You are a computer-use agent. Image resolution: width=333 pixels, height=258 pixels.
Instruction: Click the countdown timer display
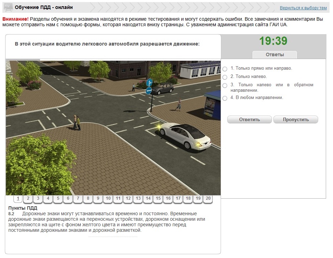click(x=273, y=41)
